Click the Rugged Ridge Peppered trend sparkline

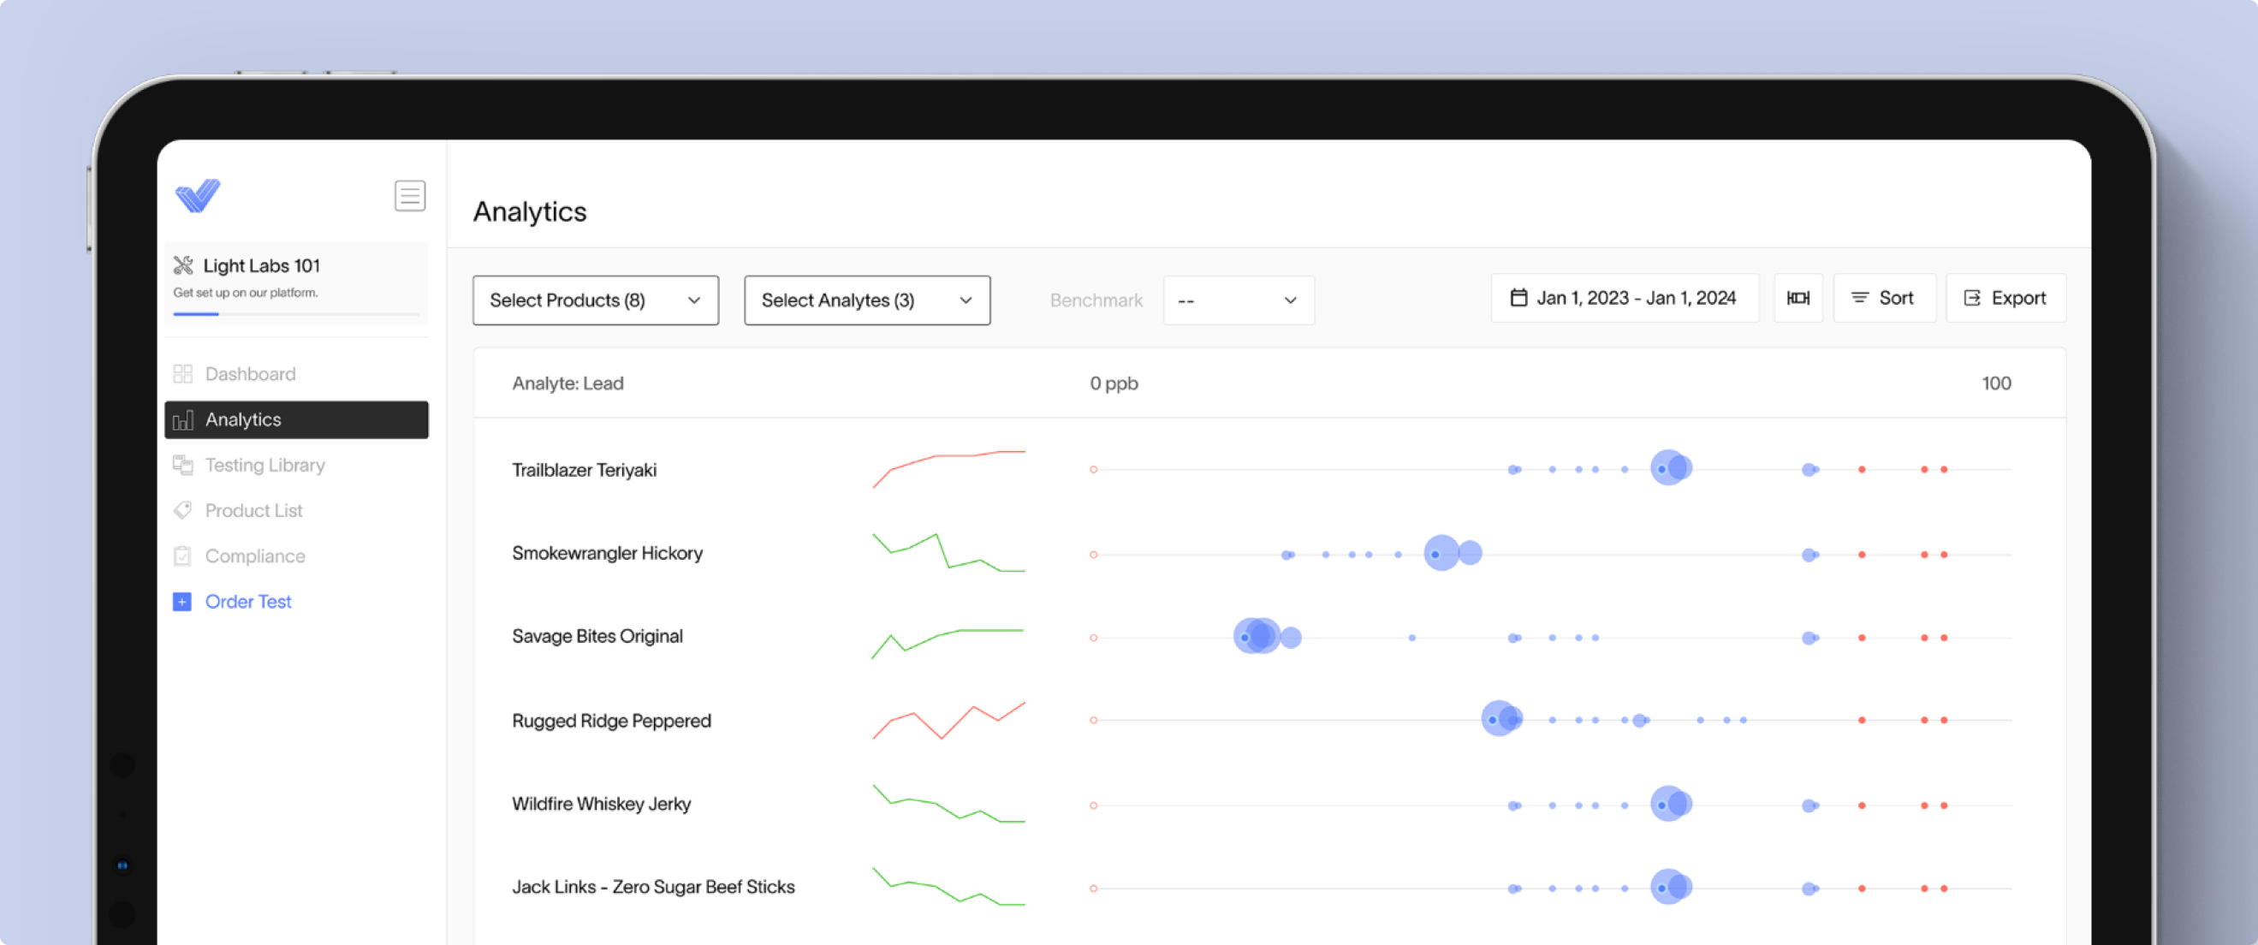948,721
